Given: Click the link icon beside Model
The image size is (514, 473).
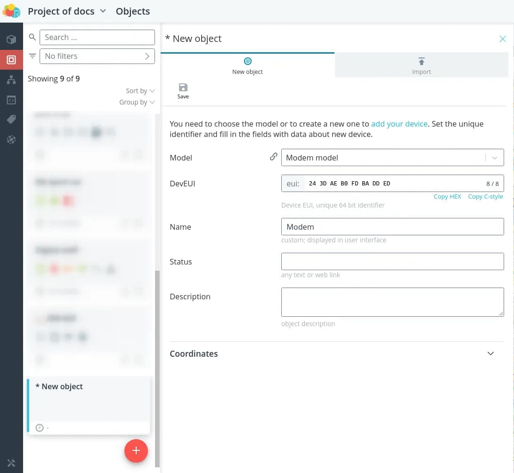Looking at the screenshot, I should coord(273,157).
